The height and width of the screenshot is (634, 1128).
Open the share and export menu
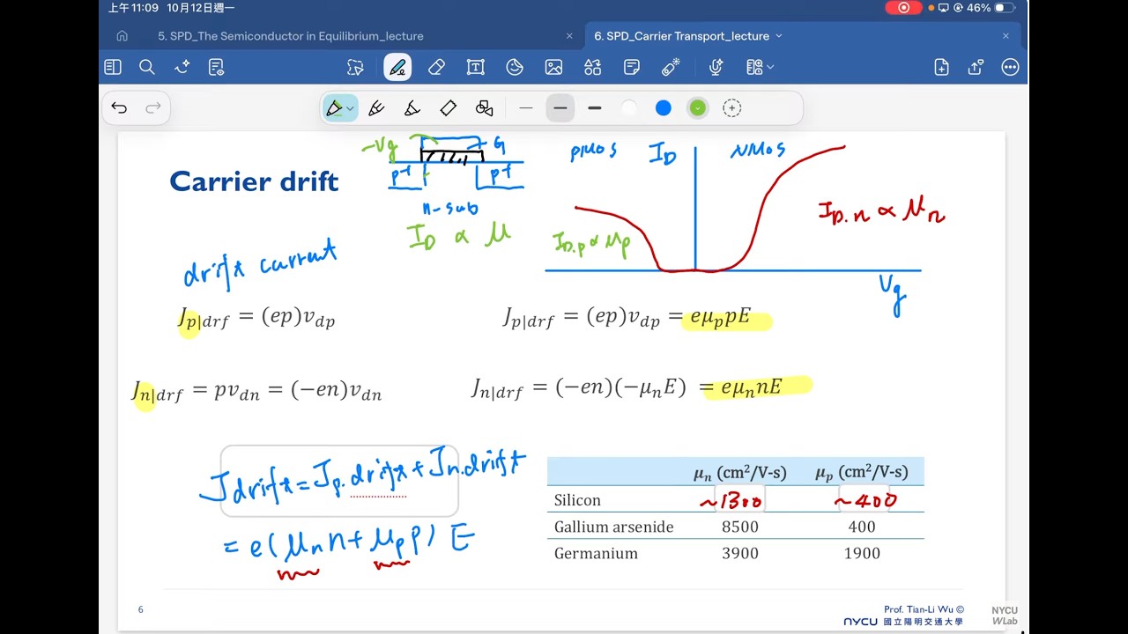point(976,67)
